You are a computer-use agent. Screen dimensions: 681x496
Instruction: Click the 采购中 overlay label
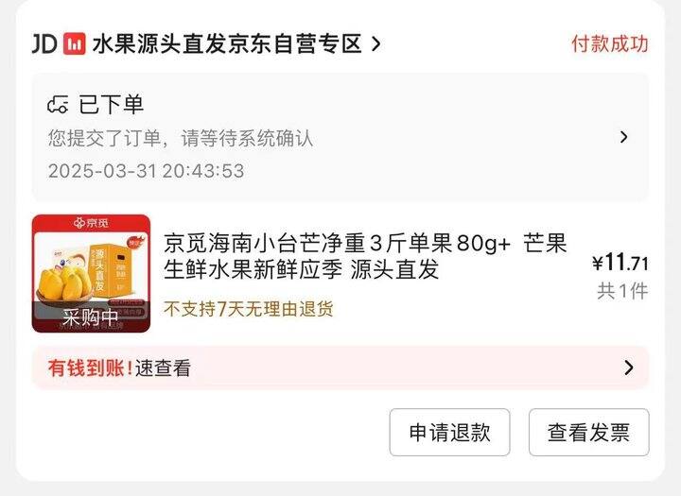91,317
